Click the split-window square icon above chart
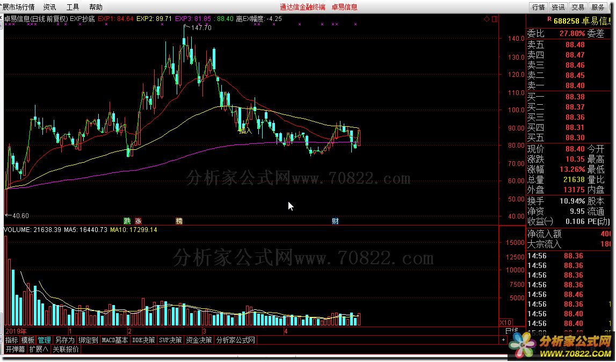Viewport: 616px width, 362px height. click(494, 19)
